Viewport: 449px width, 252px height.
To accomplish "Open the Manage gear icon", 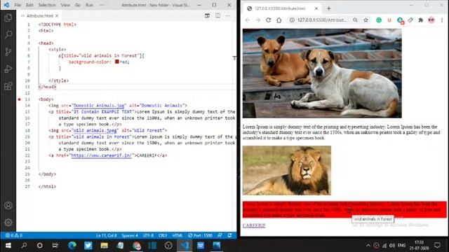I will pyautogui.click(x=8, y=223).
